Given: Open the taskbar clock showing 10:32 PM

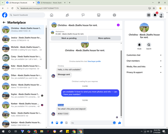Looking at the screenshot, I should (x=157, y=131).
